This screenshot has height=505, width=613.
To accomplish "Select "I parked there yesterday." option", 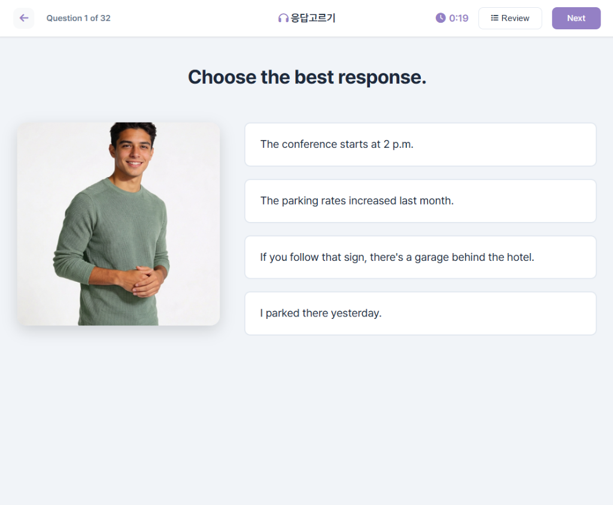I will click(x=420, y=314).
